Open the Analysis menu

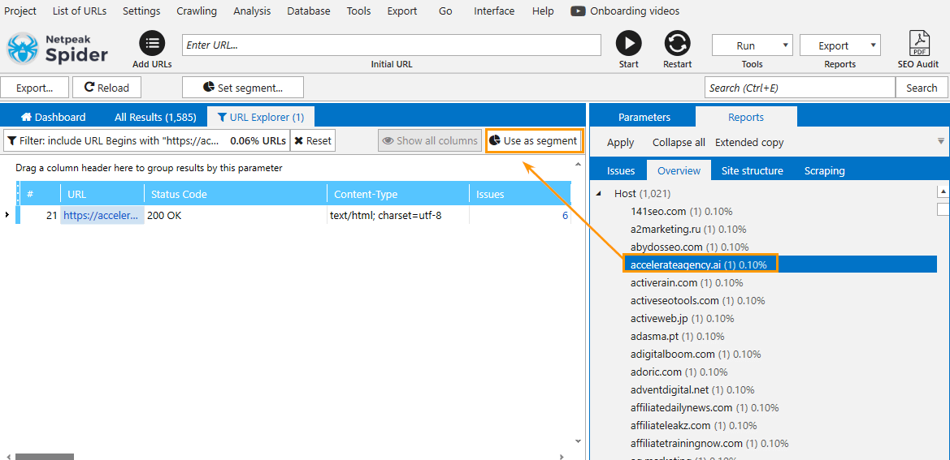click(x=252, y=11)
